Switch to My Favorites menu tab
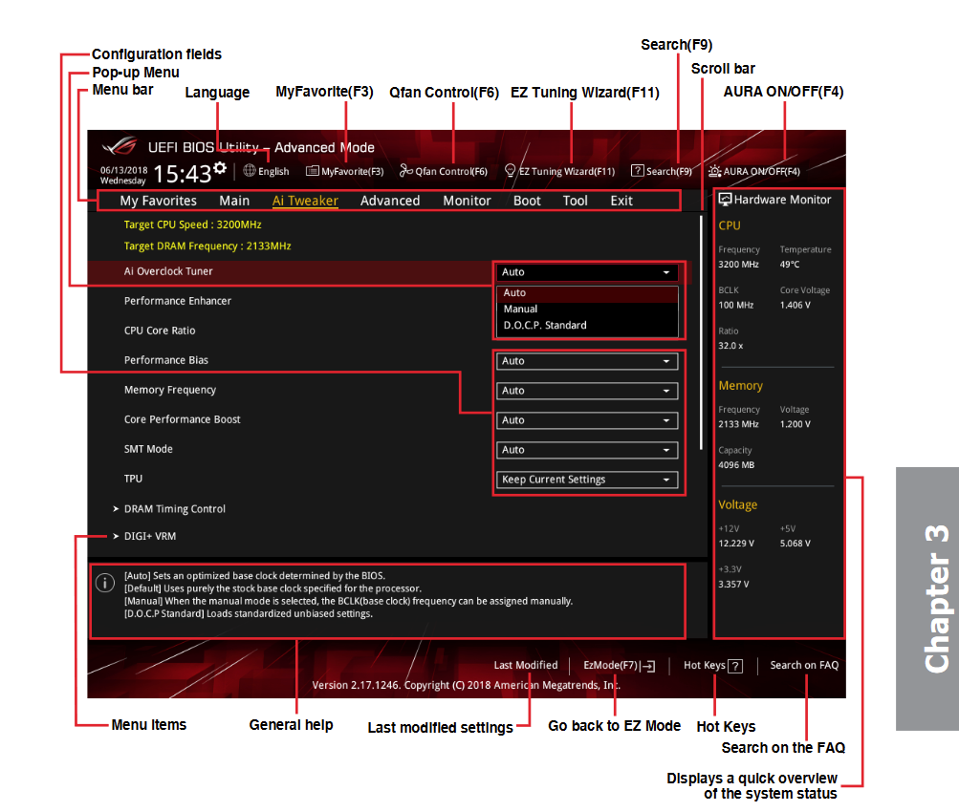This screenshot has height=812, width=959. tap(159, 201)
